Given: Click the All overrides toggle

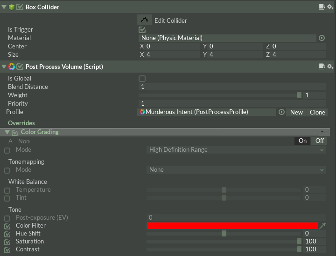Looking at the screenshot, I should (10, 141).
